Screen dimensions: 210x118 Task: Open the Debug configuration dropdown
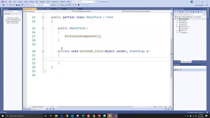pyautogui.click(x=33, y=5)
